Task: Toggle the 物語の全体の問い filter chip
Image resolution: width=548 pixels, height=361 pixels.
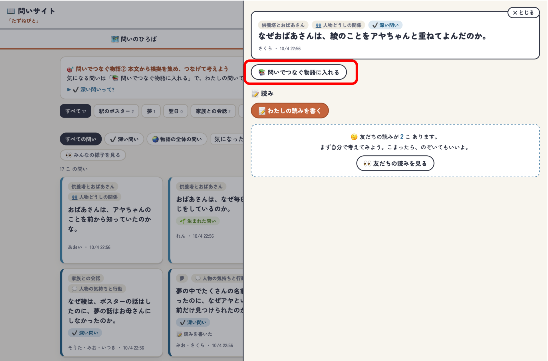Action: tap(177, 139)
